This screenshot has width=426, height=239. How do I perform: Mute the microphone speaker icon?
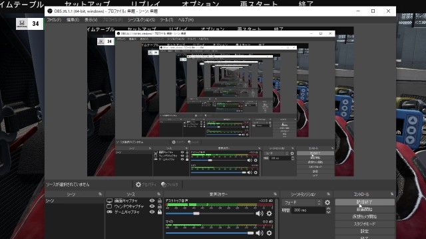pyautogui.click(x=260, y=233)
